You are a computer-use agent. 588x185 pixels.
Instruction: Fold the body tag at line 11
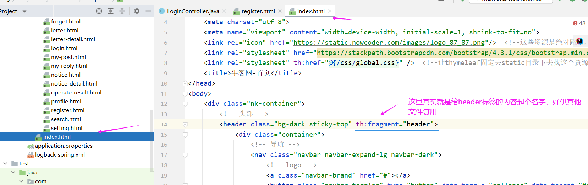tap(185, 94)
